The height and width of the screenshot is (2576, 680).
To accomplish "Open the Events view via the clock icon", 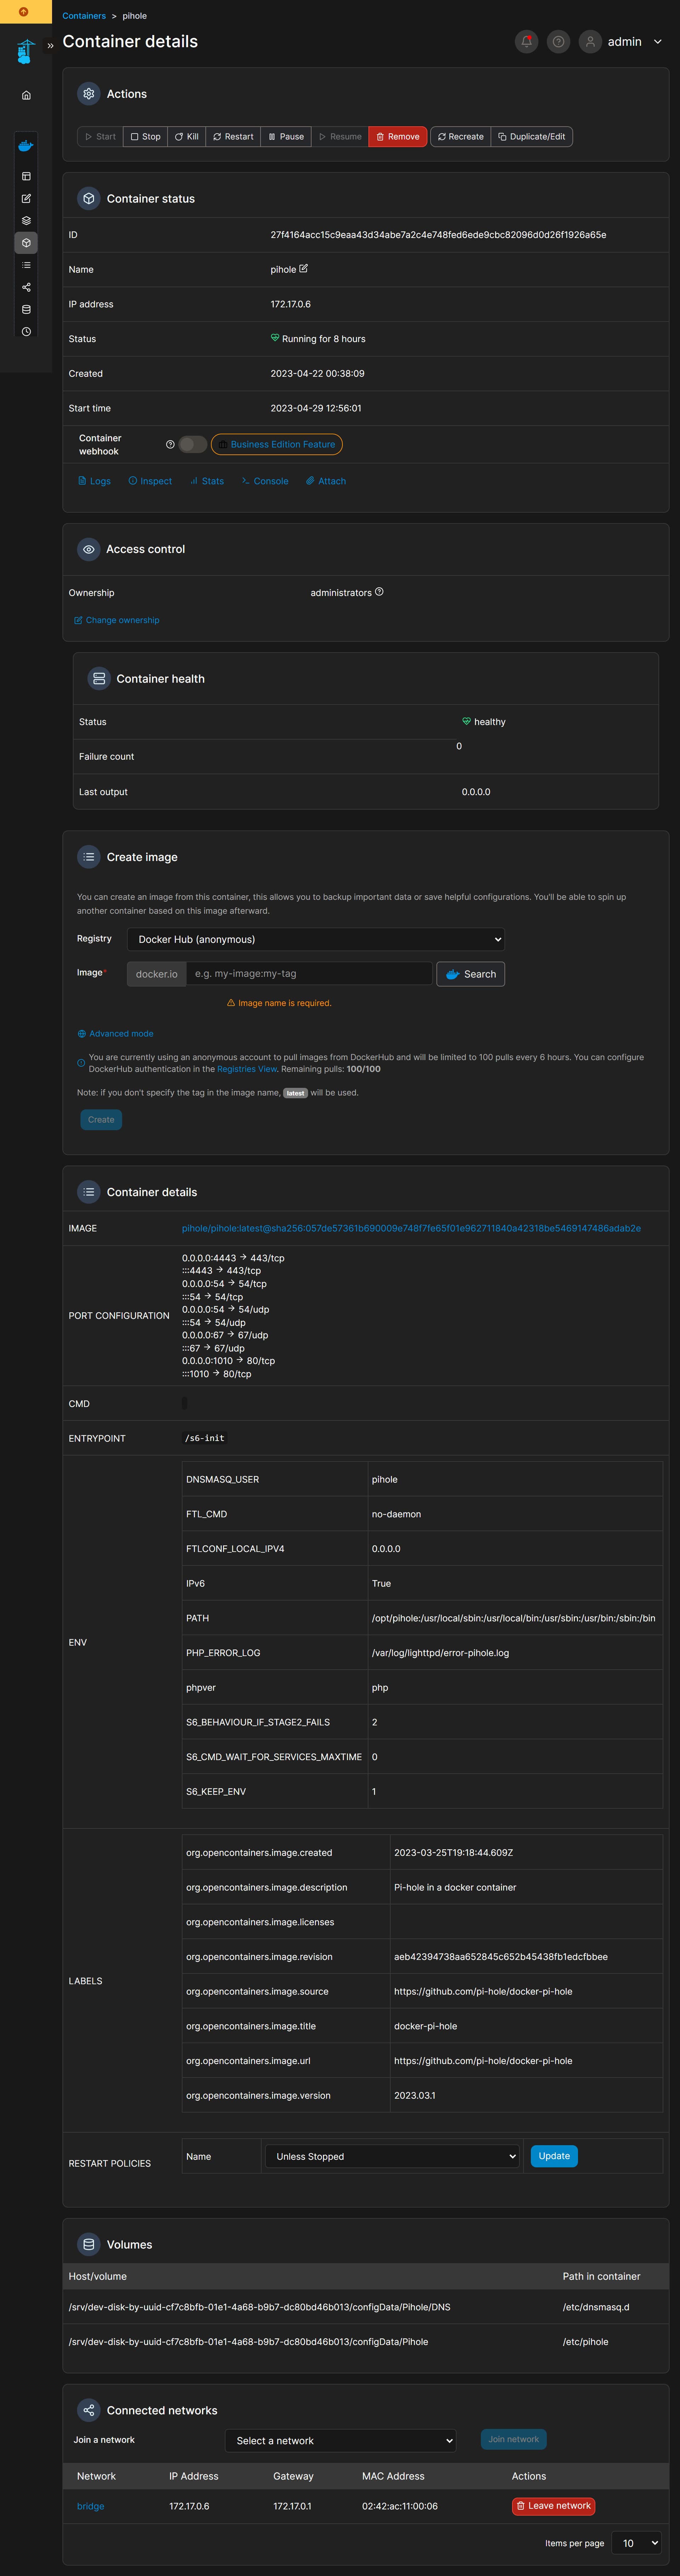I will point(25,332).
